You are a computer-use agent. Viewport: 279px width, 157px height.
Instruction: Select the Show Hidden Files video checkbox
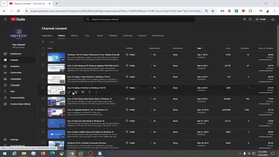coord(43,132)
